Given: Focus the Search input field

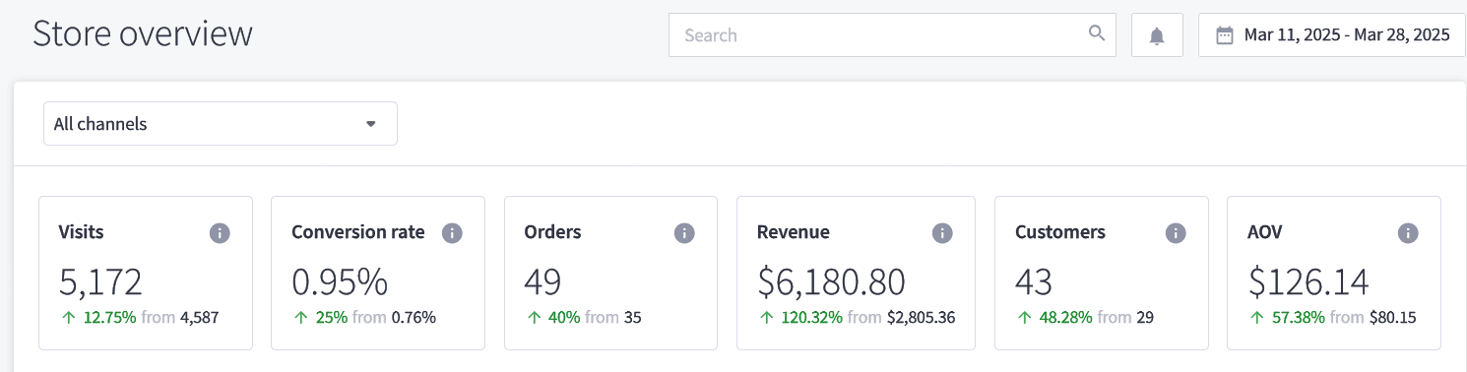Looking at the screenshot, I should tap(892, 35).
